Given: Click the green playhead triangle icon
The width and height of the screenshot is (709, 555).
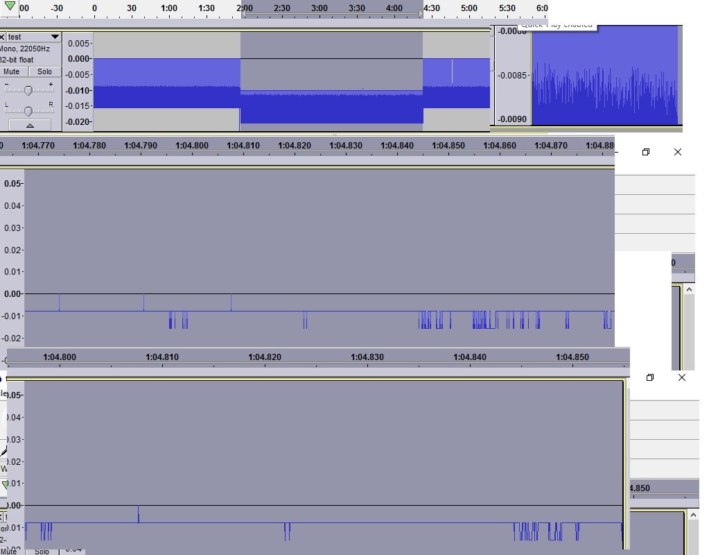Looking at the screenshot, I should click(x=10, y=6).
